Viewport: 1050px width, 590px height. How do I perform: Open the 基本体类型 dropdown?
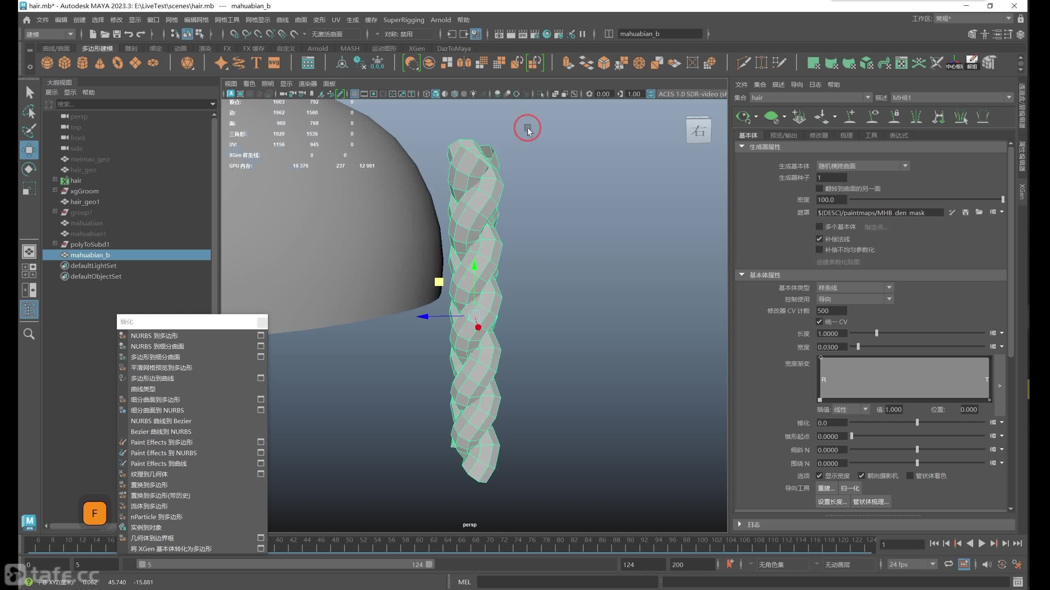[855, 288]
